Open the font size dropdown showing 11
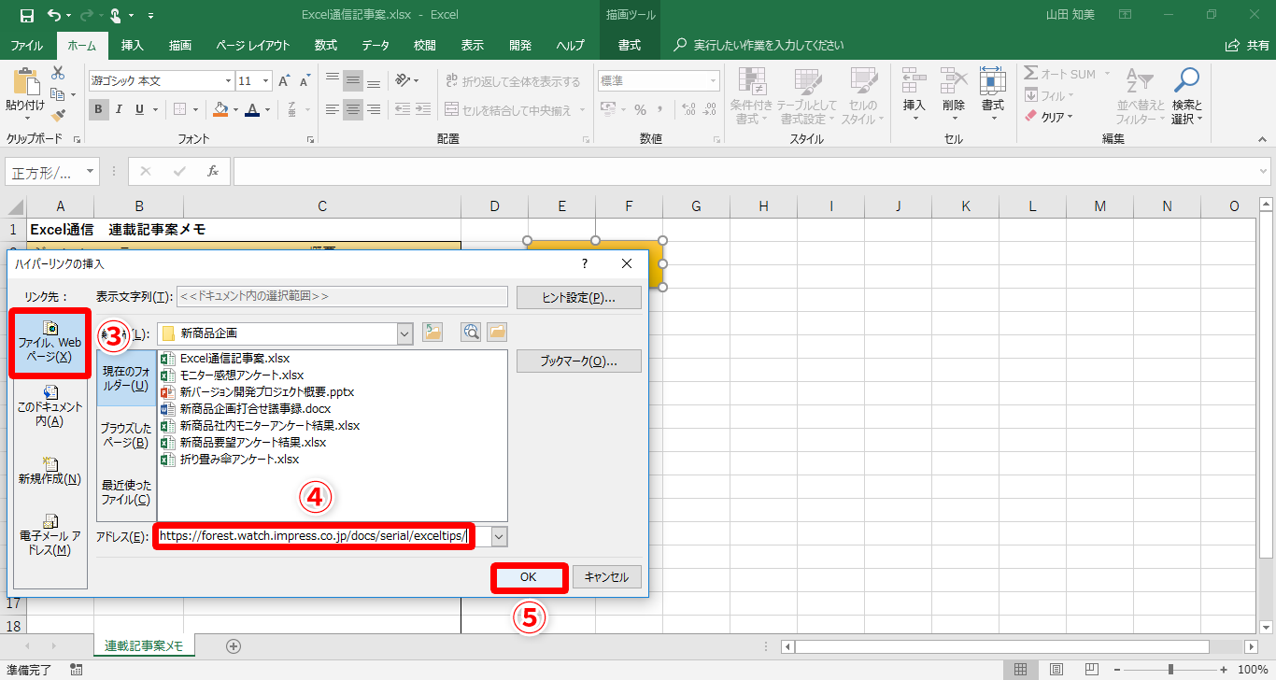Viewport: 1276px width, 680px height. pos(264,81)
